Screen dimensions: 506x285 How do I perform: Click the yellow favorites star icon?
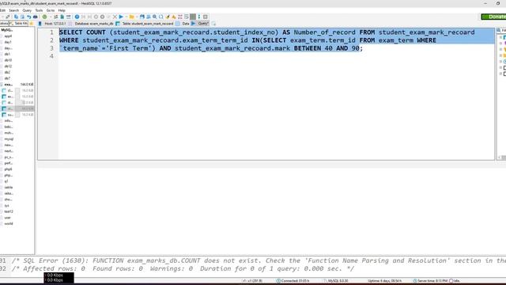32,24
